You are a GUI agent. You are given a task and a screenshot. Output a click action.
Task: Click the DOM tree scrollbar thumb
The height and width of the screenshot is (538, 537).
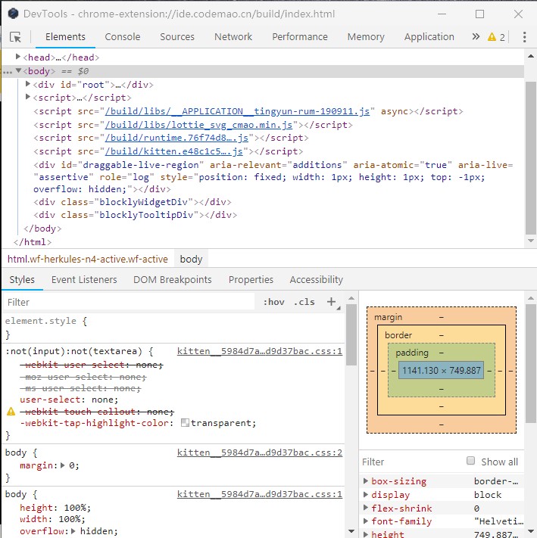click(530, 158)
